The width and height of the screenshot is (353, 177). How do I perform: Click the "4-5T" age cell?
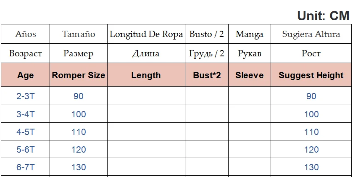tap(26, 132)
